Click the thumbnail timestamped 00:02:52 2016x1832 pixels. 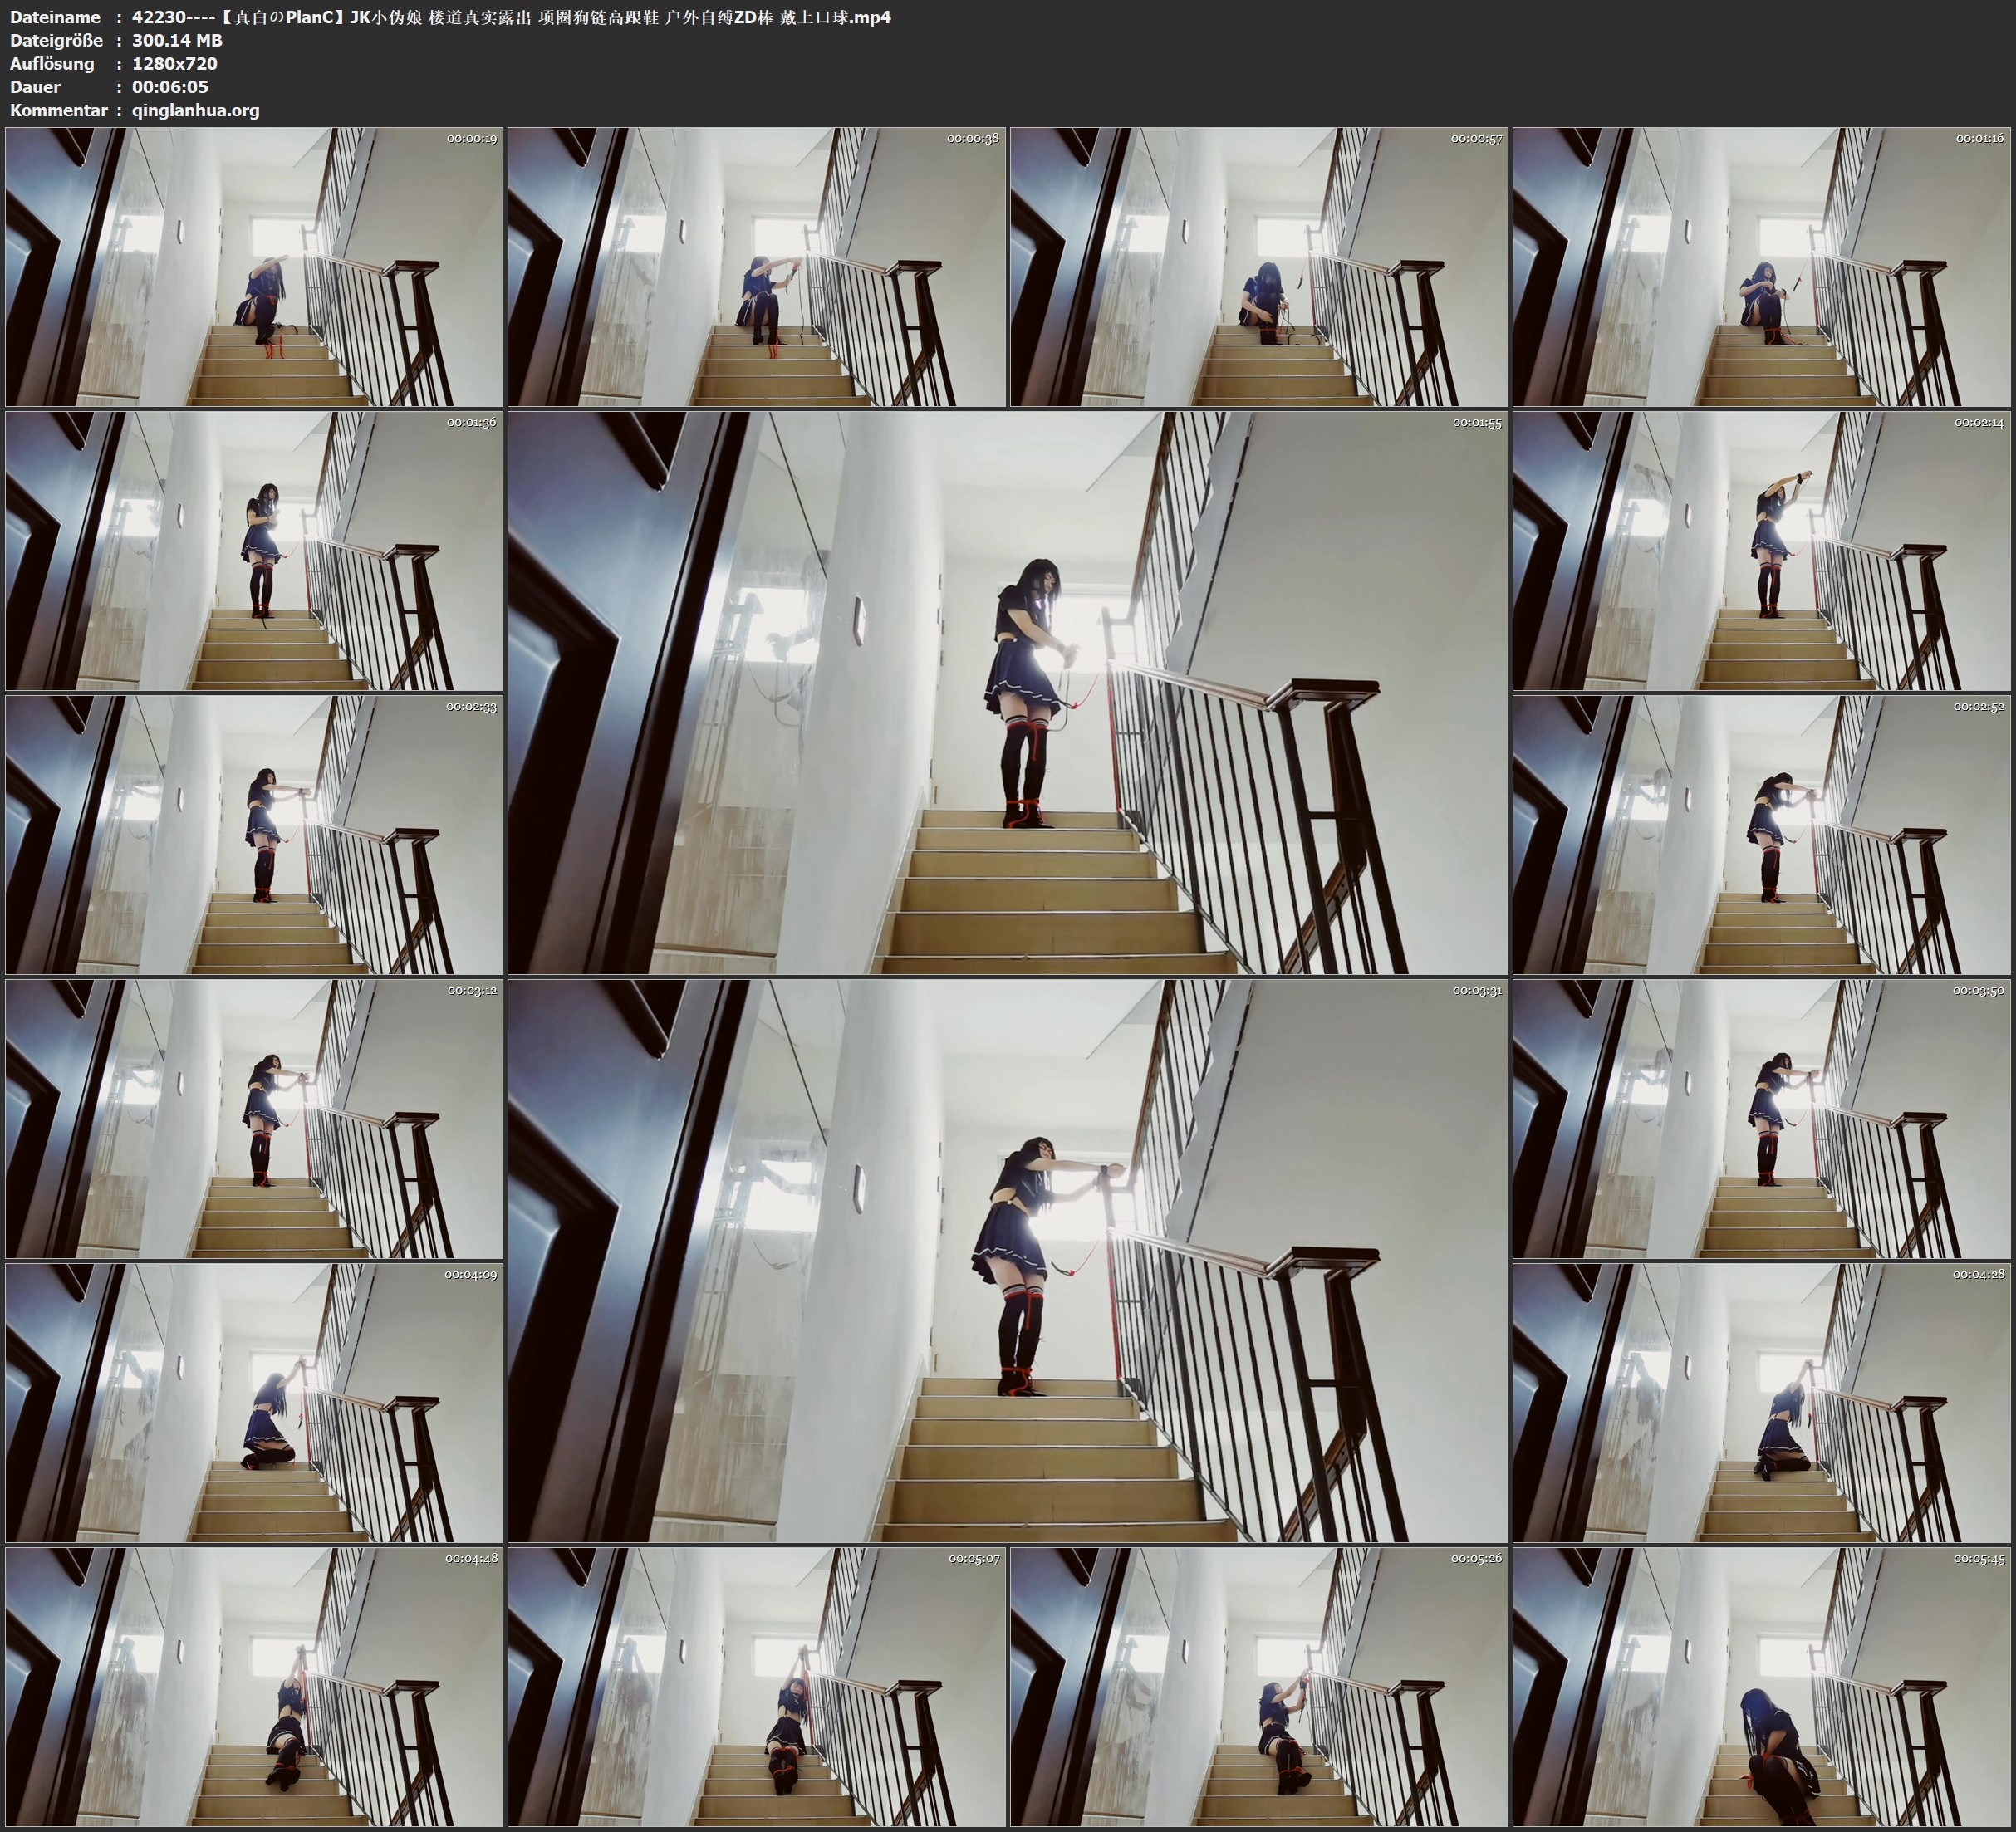1762,835
